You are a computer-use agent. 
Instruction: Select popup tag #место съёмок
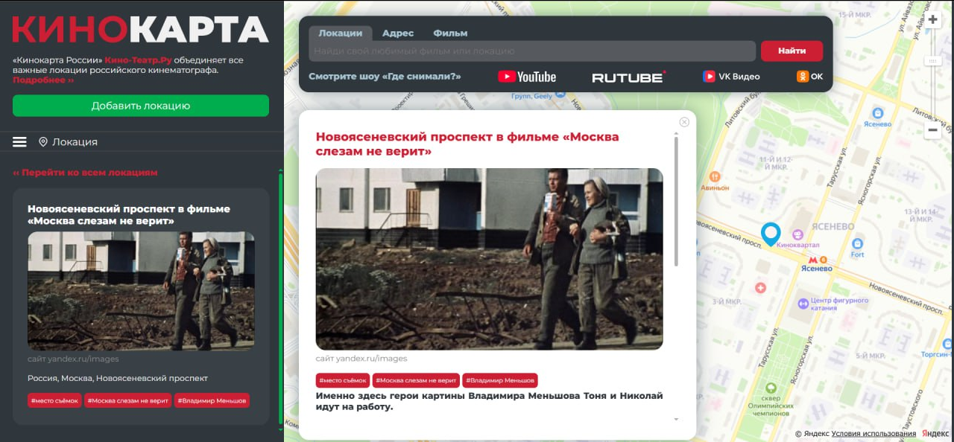coord(343,380)
